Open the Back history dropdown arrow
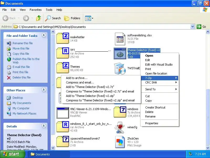The height and width of the screenshot is (158, 210). (x=19, y=18)
